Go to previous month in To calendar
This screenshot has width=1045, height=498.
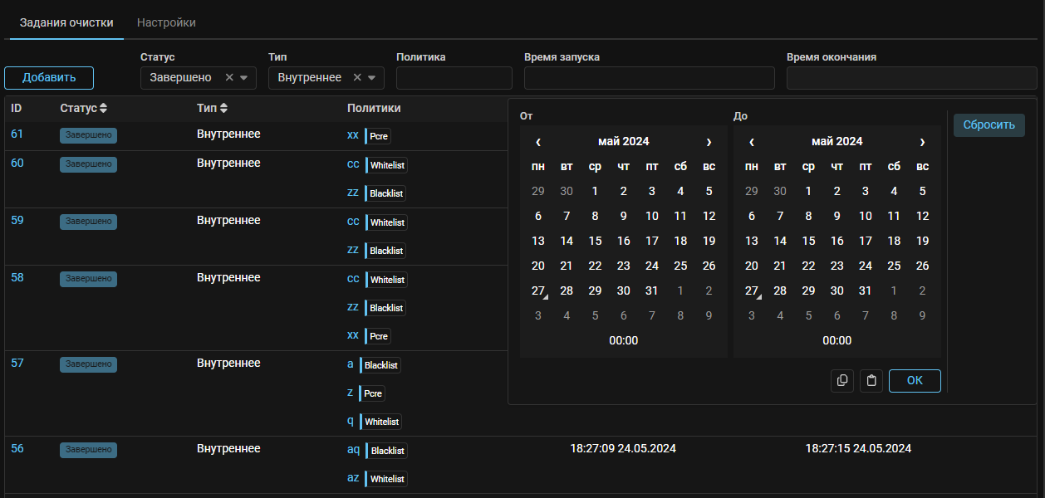click(x=752, y=142)
